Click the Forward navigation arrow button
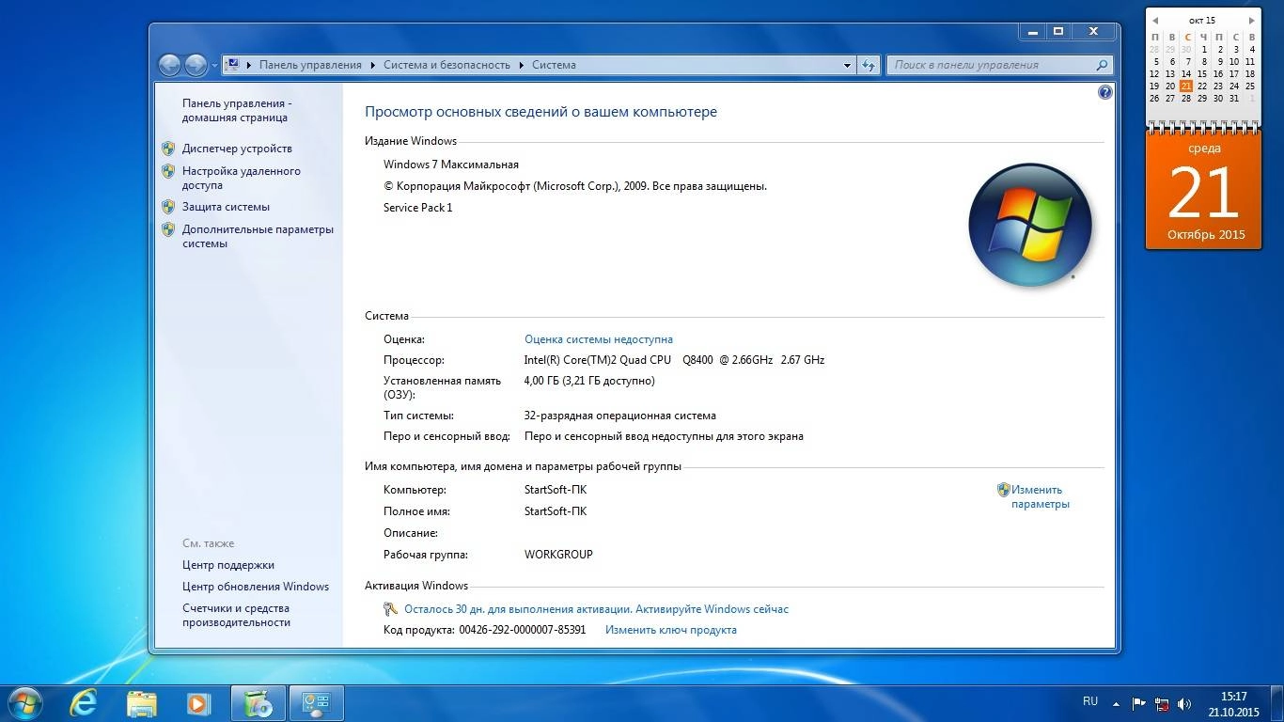This screenshot has height=722, width=1284. click(196, 65)
